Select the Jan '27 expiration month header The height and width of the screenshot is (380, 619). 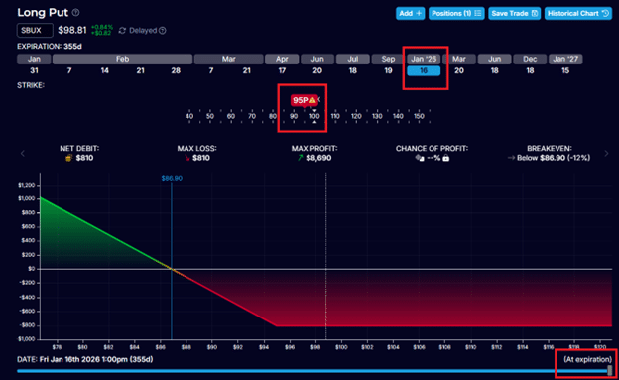click(x=565, y=60)
